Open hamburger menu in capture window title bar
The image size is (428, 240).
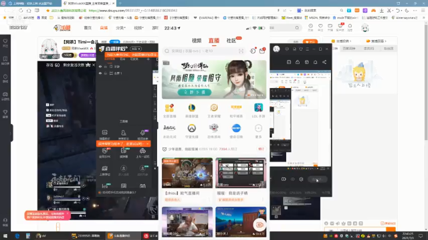[x=308, y=49]
